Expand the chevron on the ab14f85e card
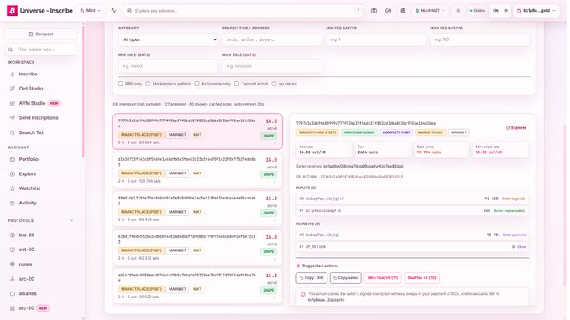The image size is (570, 320). [x=275, y=297]
